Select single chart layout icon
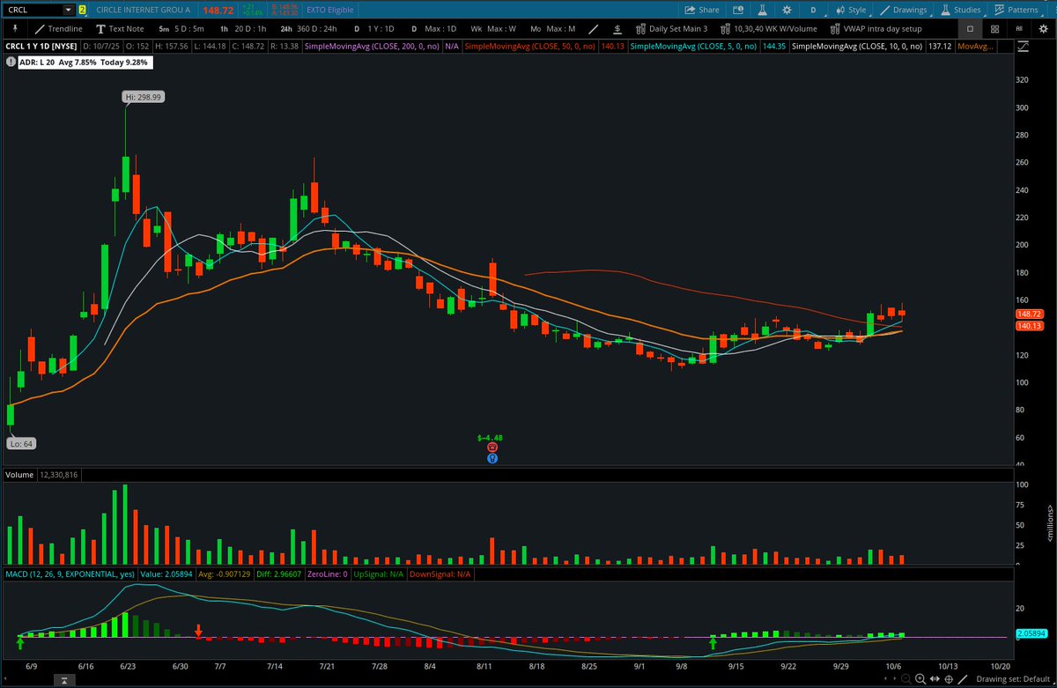 pos(970,29)
